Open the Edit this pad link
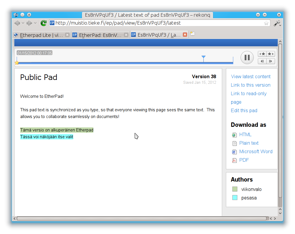The image size is (295, 234). 244,110
